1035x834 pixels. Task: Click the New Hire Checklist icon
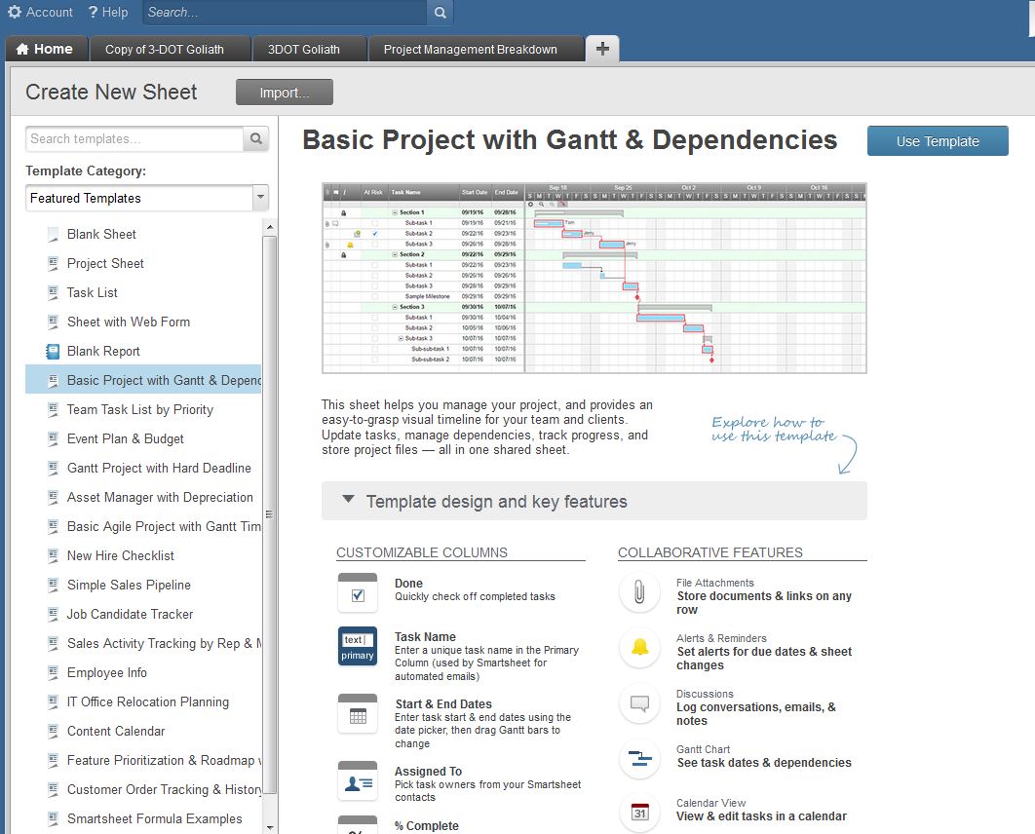[53, 555]
